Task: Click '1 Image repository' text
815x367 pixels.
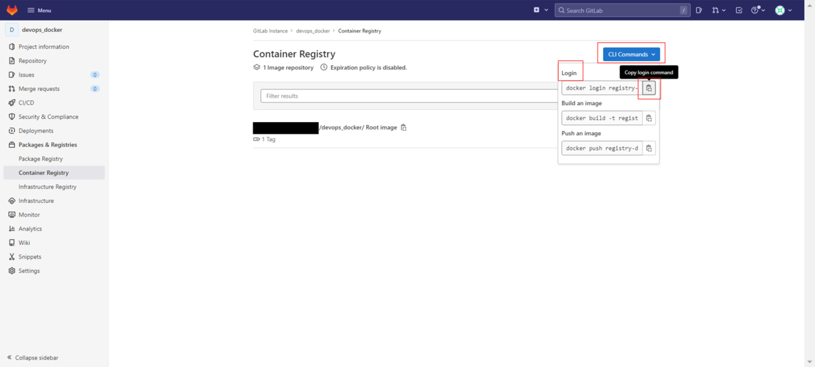Action: click(x=288, y=68)
